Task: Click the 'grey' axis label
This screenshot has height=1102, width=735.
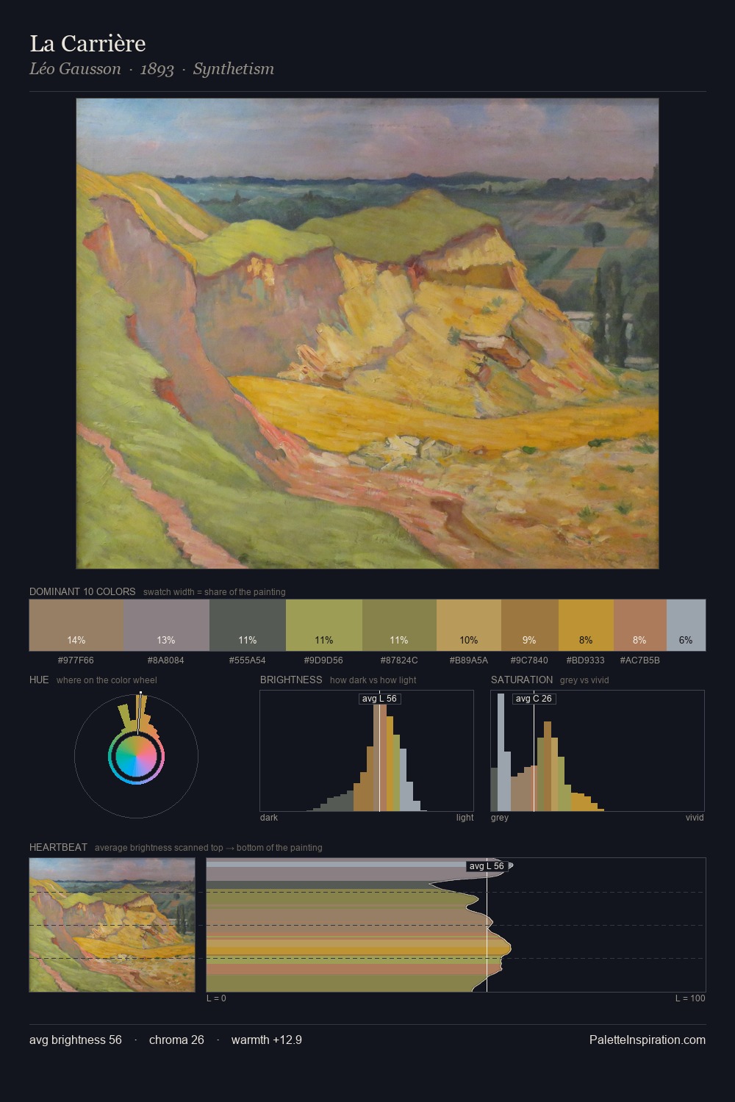Action: coord(500,818)
